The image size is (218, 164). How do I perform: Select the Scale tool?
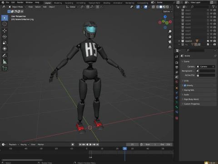(x=5, y=43)
